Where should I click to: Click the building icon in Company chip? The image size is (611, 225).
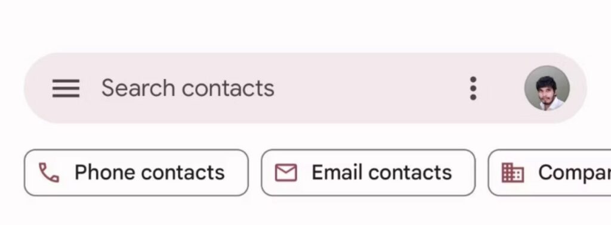click(513, 173)
